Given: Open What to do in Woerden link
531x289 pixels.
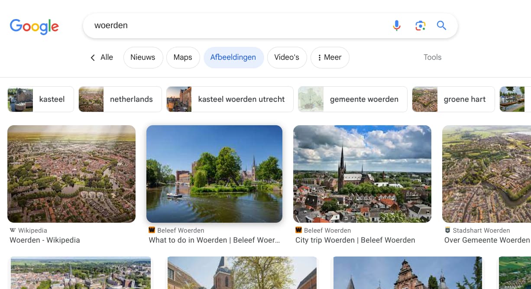Looking at the screenshot, I should click(x=214, y=240).
